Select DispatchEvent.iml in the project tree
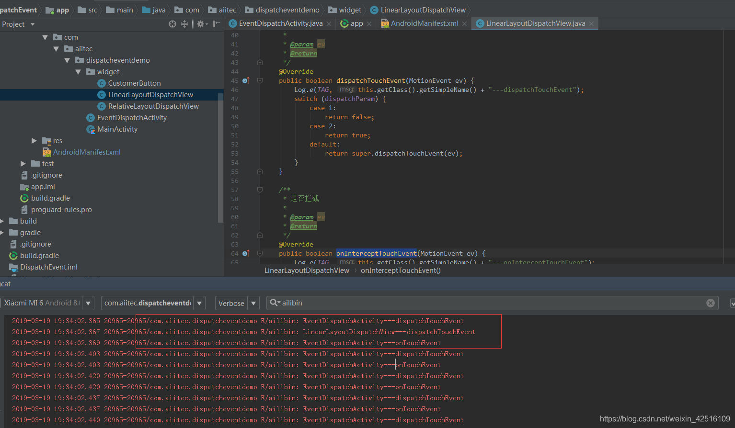The width and height of the screenshot is (735, 428). coord(48,267)
